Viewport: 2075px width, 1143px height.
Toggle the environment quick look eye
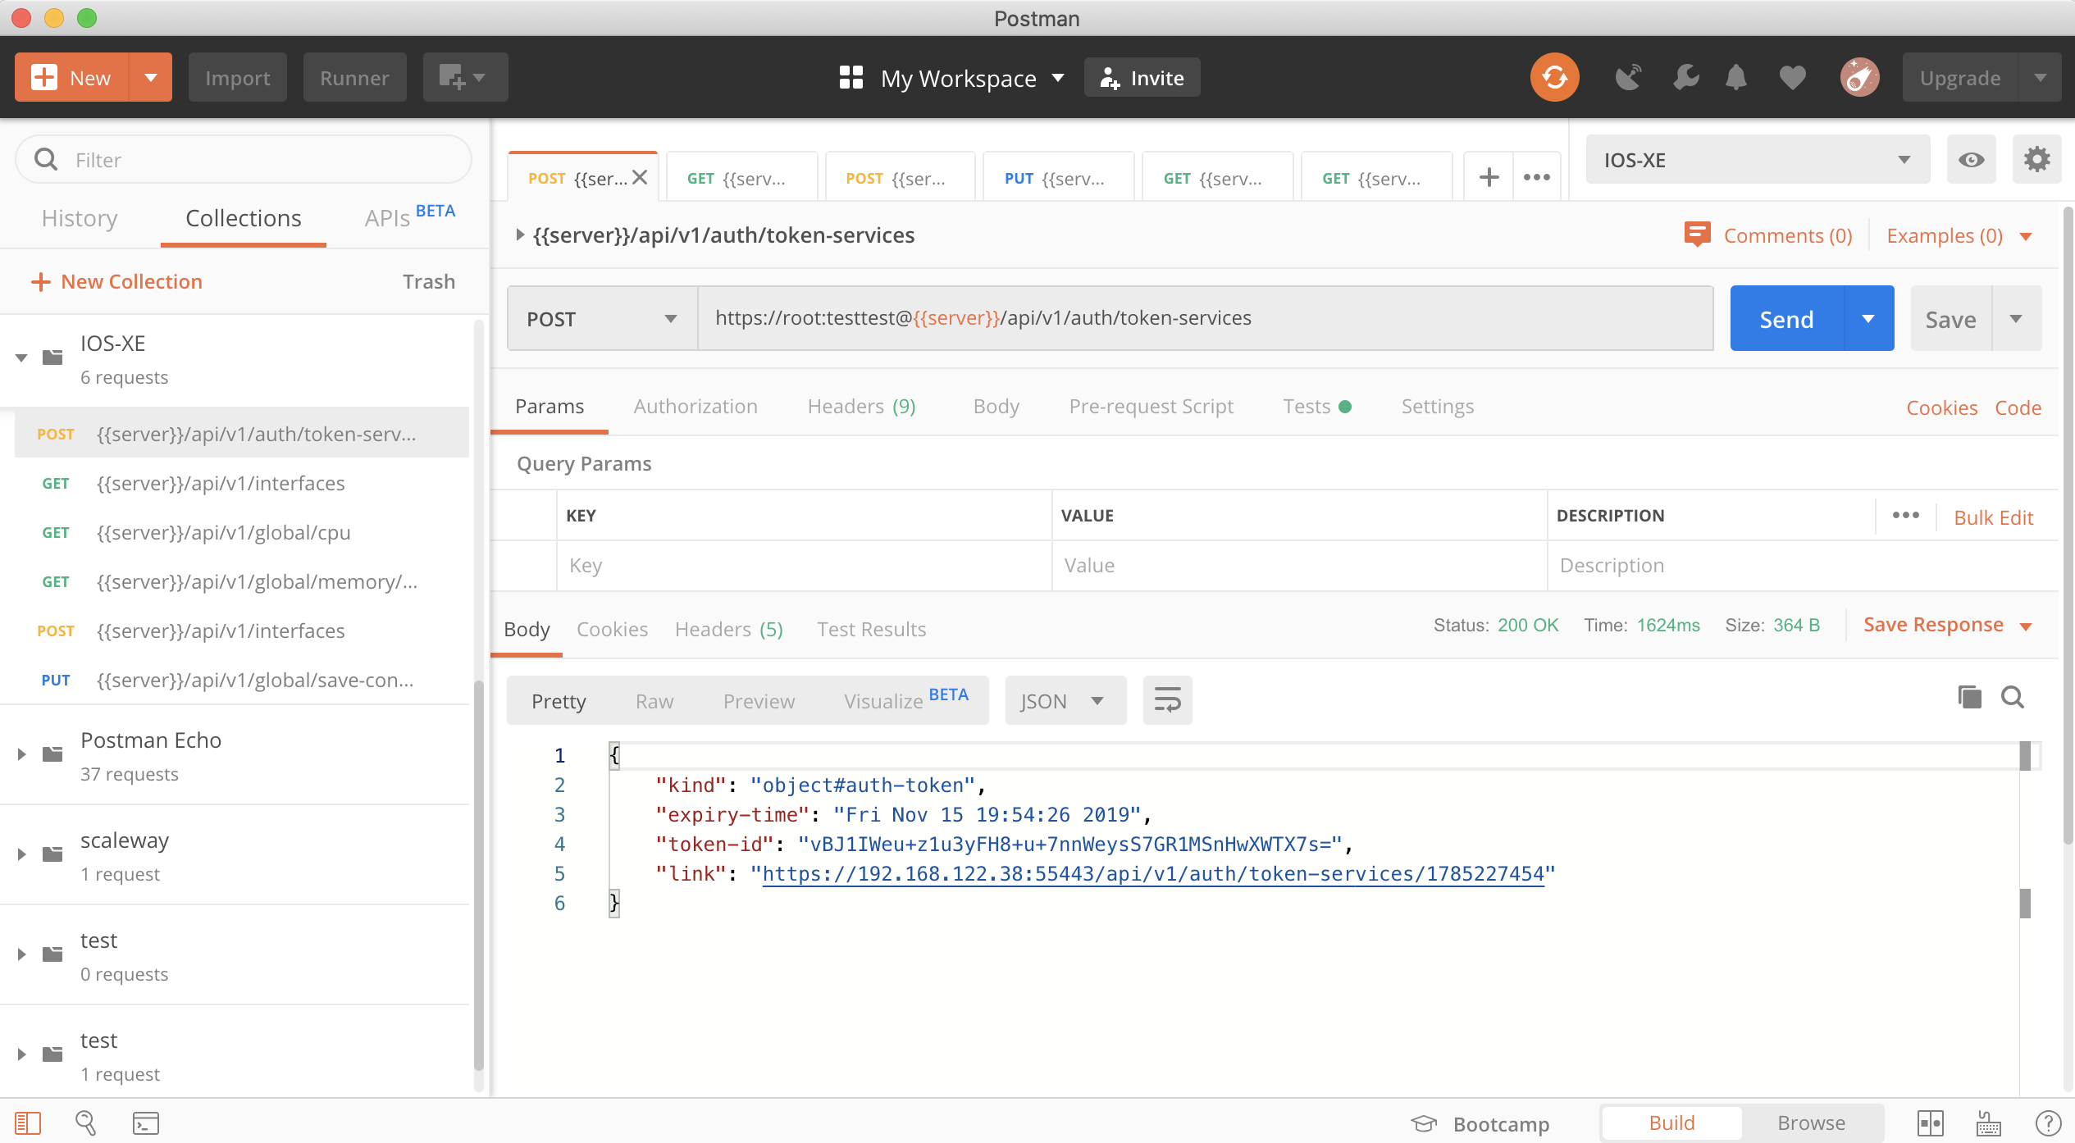tap(1971, 160)
